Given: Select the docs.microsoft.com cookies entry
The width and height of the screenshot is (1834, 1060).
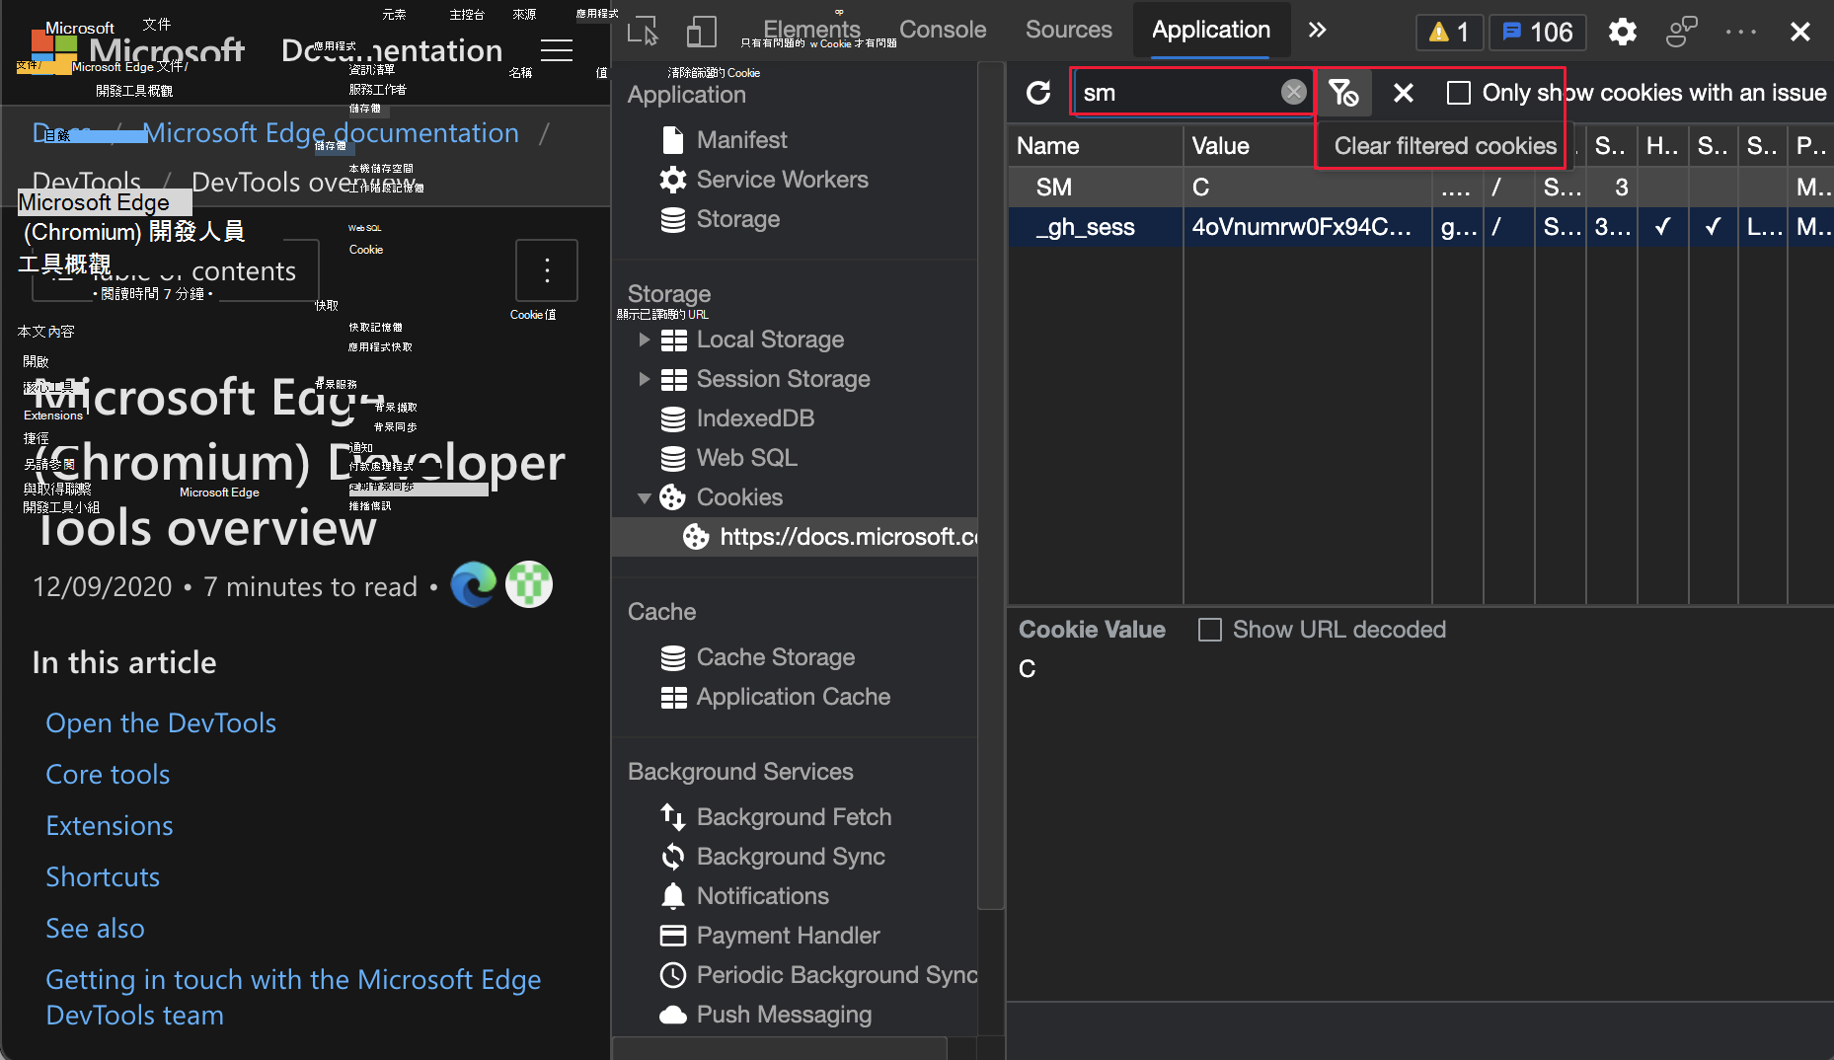Looking at the screenshot, I should (x=796, y=537).
